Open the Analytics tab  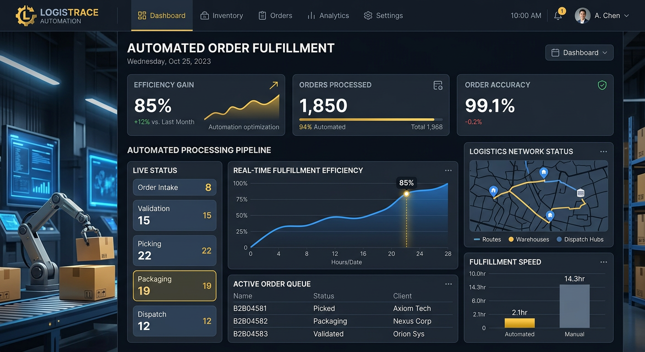(328, 16)
